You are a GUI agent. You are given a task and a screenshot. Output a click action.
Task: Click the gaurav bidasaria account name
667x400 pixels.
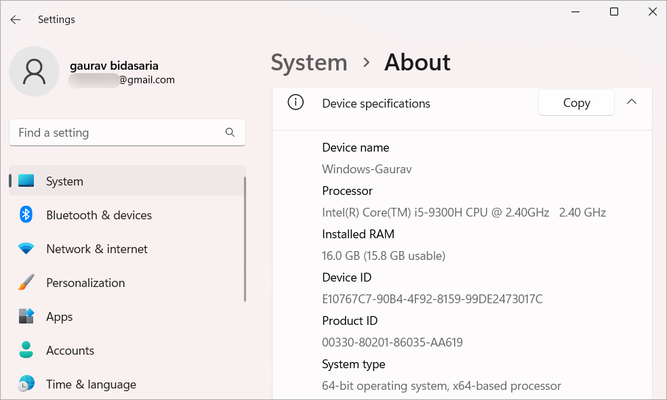click(114, 66)
